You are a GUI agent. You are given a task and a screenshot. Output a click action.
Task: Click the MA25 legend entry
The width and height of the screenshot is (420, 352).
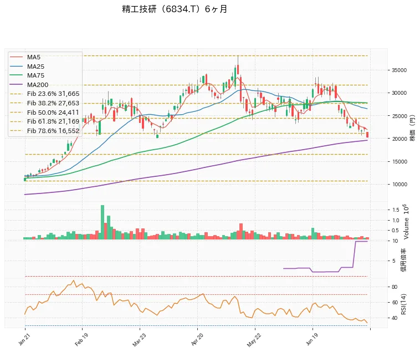pos(27,67)
